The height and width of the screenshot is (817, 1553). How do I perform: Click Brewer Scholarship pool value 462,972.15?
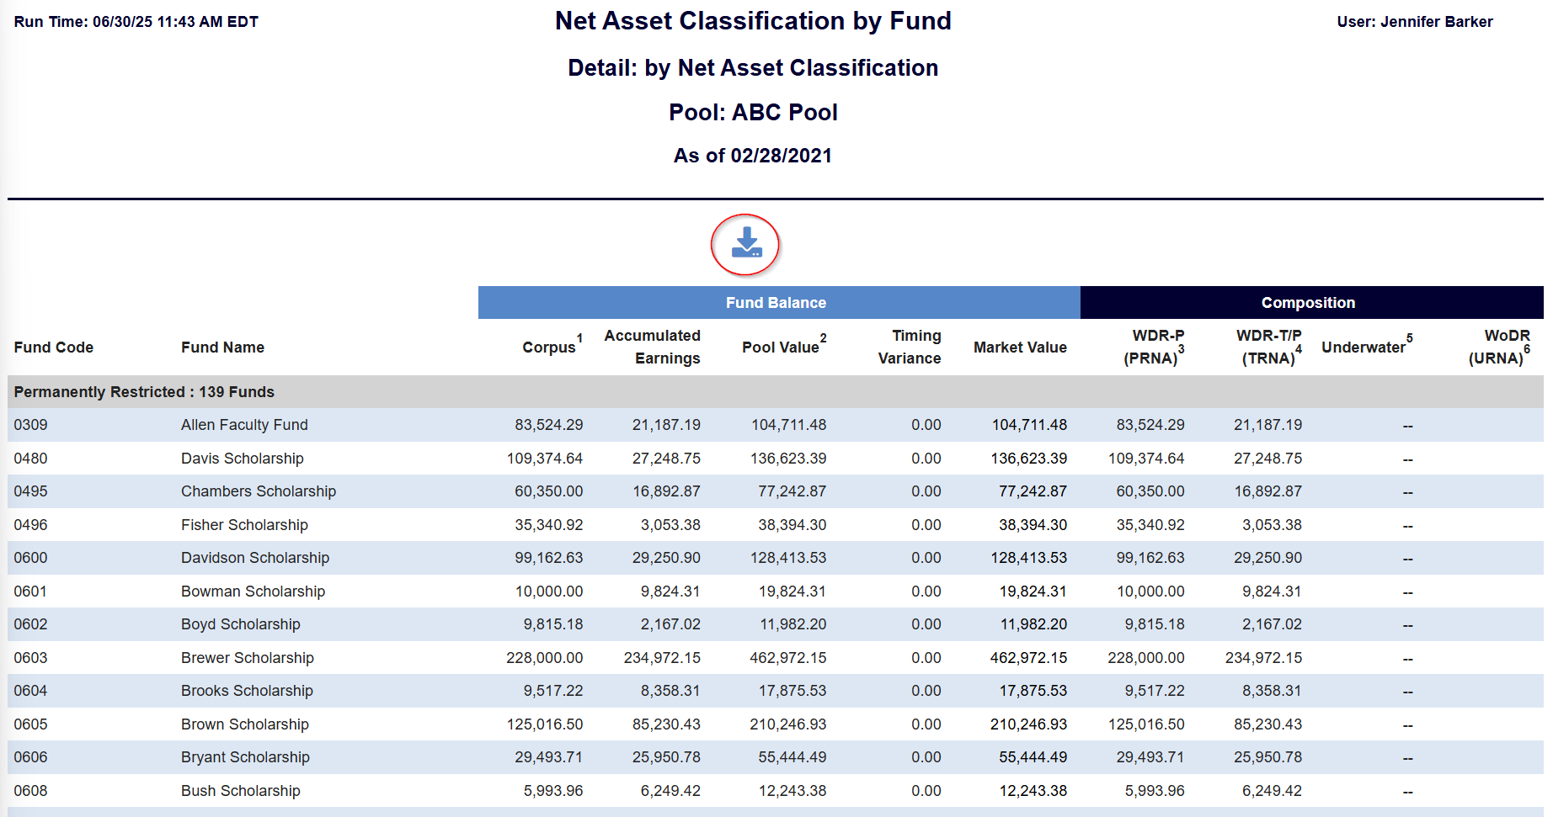[x=788, y=658]
